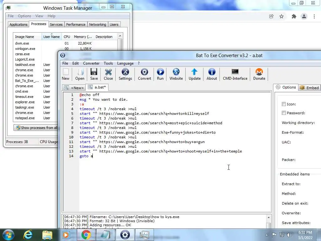321x241 pixels.
Task: Open Task Manager Performance tab
Action: (x=76, y=24)
